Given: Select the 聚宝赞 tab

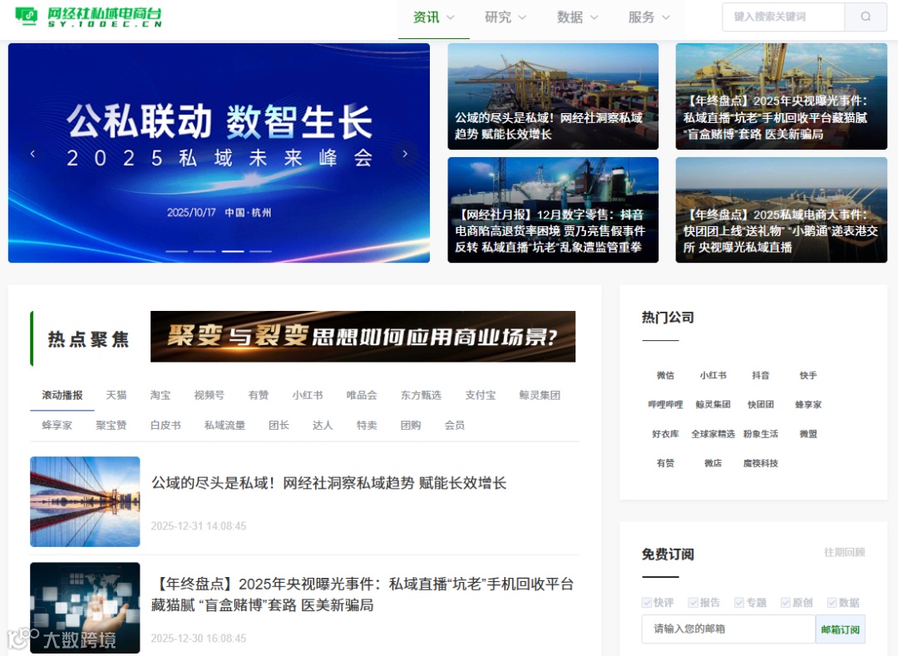Looking at the screenshot, I should point(111,426).
